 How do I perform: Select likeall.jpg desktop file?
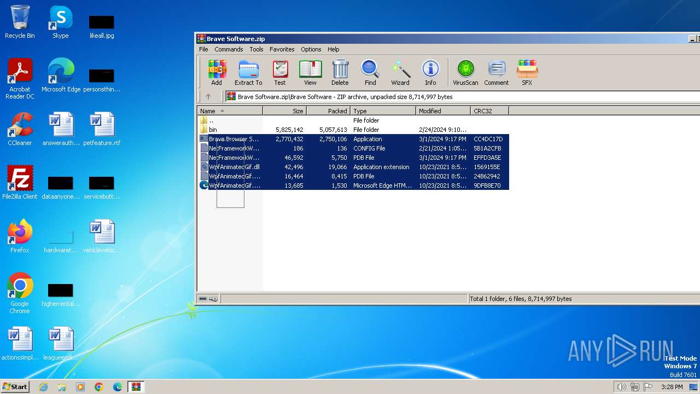click(x=102, y=26)
